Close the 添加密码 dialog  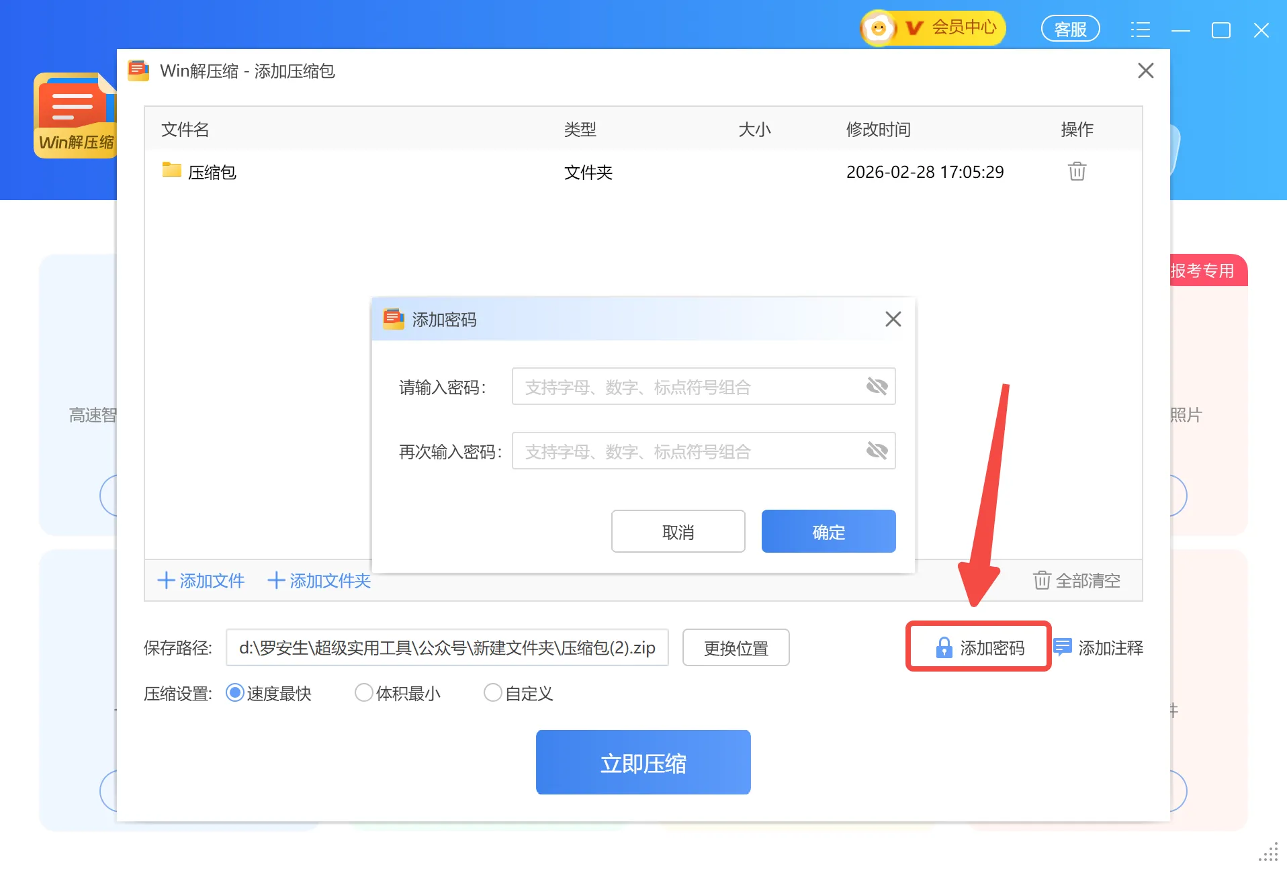point(893,319)
